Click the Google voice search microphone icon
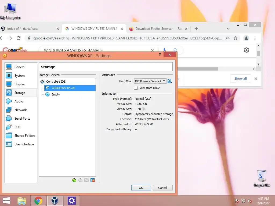 click(x=164, y=50)
